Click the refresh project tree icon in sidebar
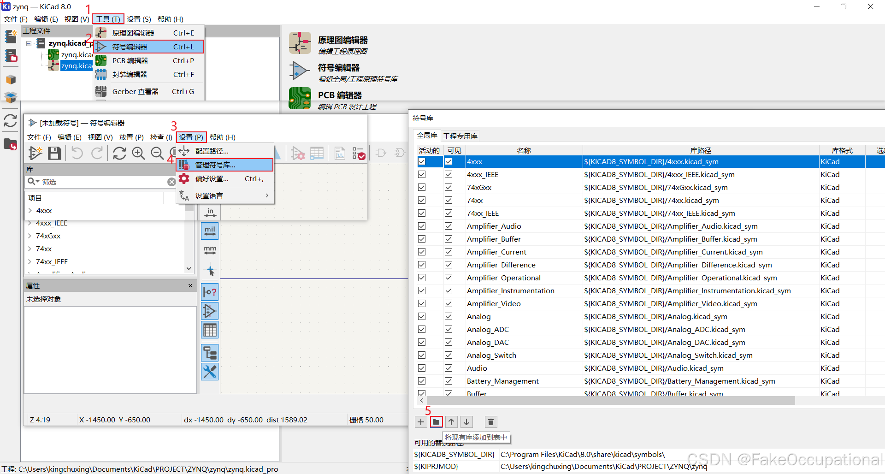Screen dimensions: 885x474 click(x=11, y=121)
